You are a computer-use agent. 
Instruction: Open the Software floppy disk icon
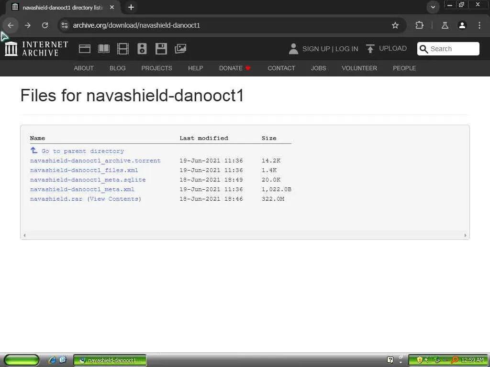[161, 49]
